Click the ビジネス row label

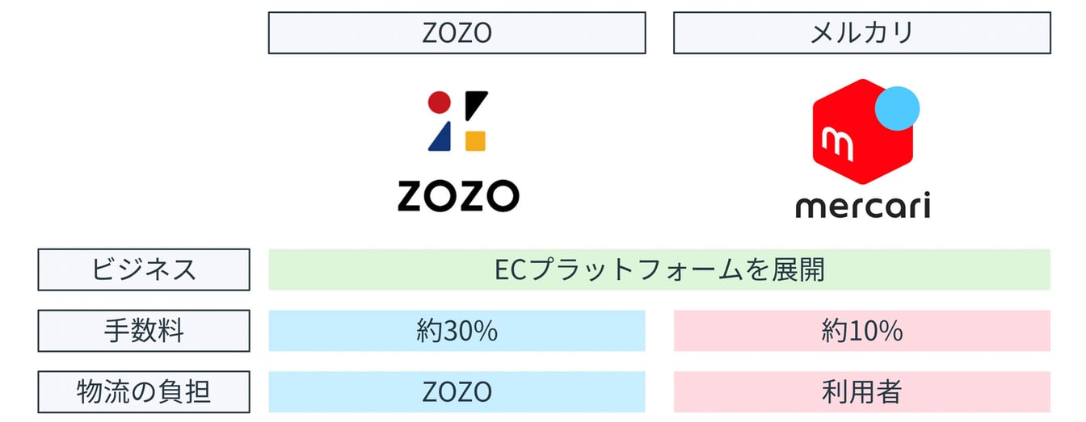[144, 269]
